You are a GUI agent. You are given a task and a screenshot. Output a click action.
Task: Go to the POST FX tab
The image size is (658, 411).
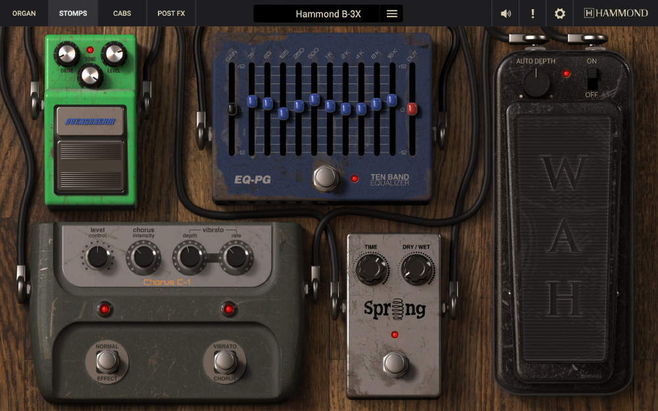point(171,13)
